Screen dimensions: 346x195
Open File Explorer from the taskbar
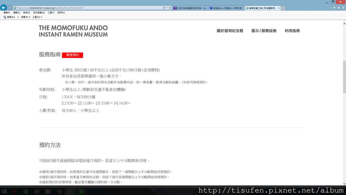click(x=48, y=192)
